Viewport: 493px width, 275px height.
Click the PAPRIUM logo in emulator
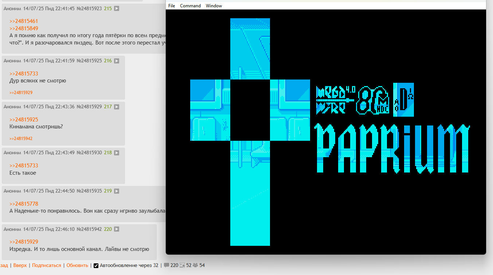click(x=392, y=149)
